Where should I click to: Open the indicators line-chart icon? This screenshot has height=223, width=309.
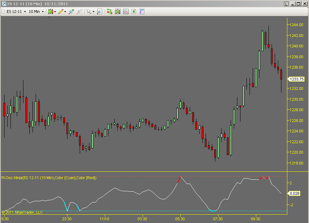point(125,11)
